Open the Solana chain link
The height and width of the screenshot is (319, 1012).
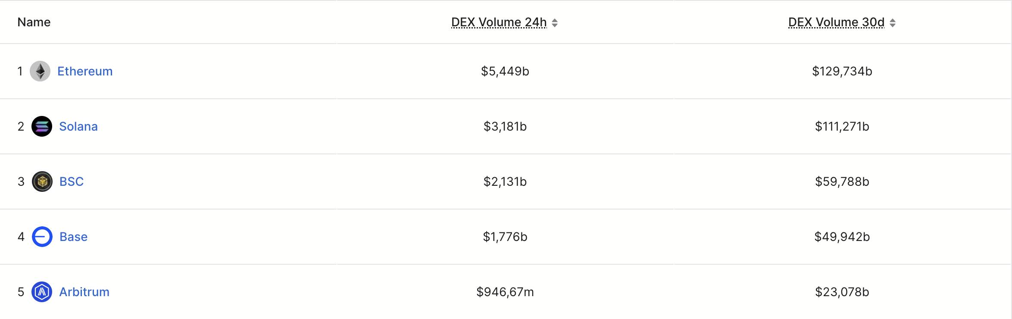(x=78, y=126)
